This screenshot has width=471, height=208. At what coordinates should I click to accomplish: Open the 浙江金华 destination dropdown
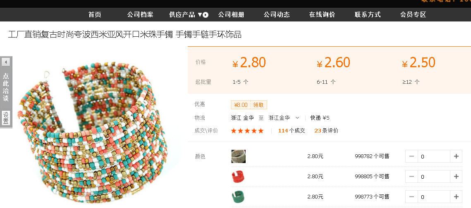pos(297,118)
